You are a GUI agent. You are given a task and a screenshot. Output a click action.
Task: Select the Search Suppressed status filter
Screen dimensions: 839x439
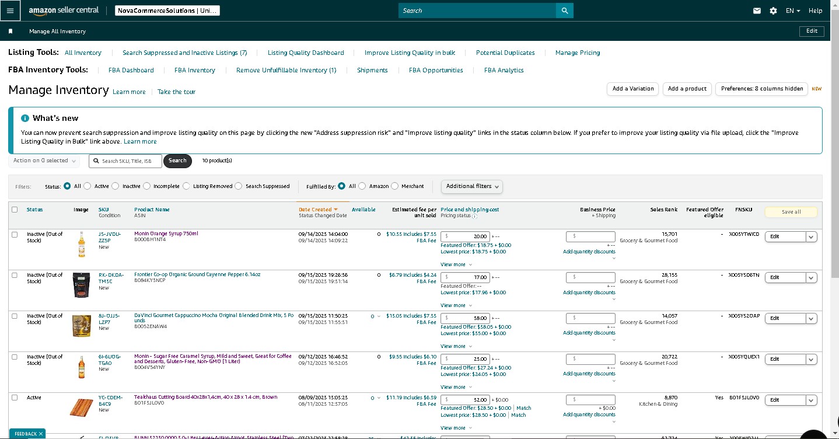(239, 186)
